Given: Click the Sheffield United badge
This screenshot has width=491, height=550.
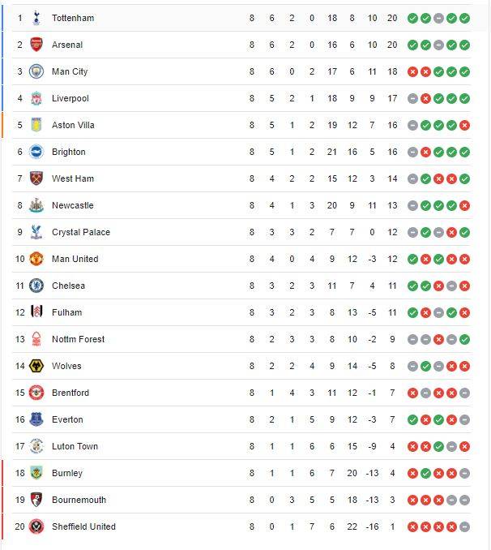Looking at the screenshot, I should tap(36, 526).
